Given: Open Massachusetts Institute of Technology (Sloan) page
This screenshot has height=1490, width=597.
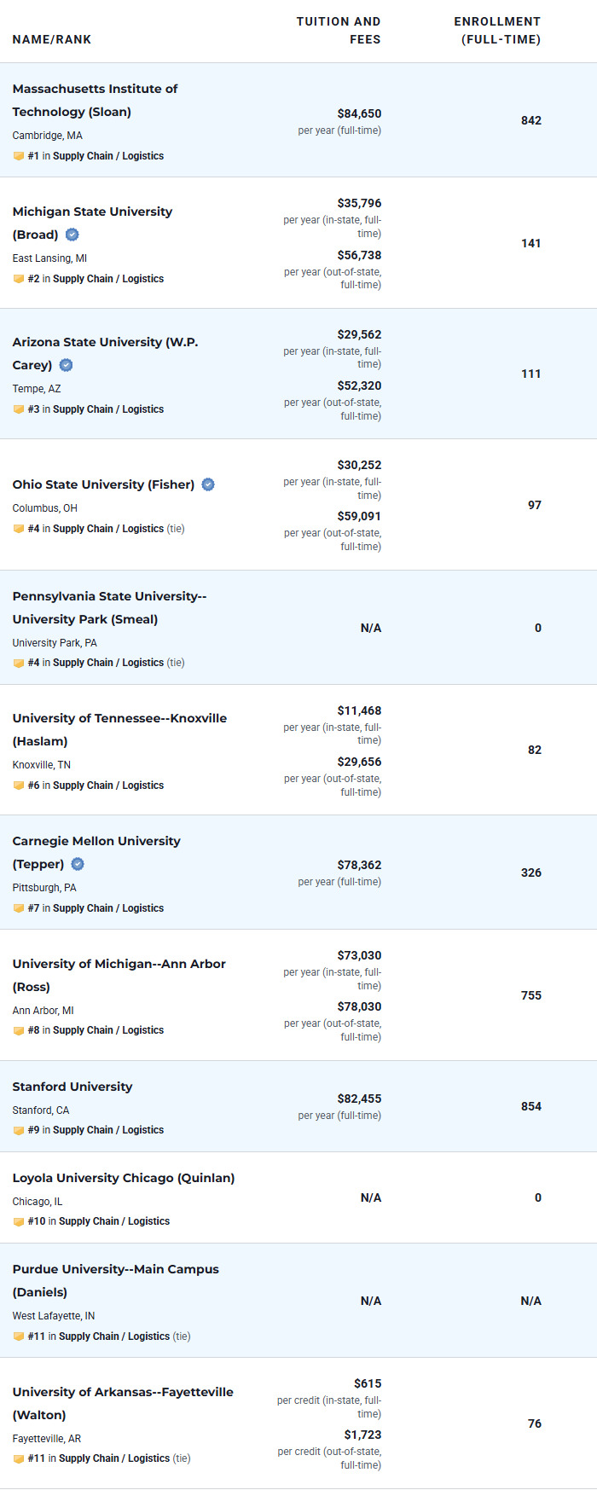Looking at the screenshot, I should [95, 100].
